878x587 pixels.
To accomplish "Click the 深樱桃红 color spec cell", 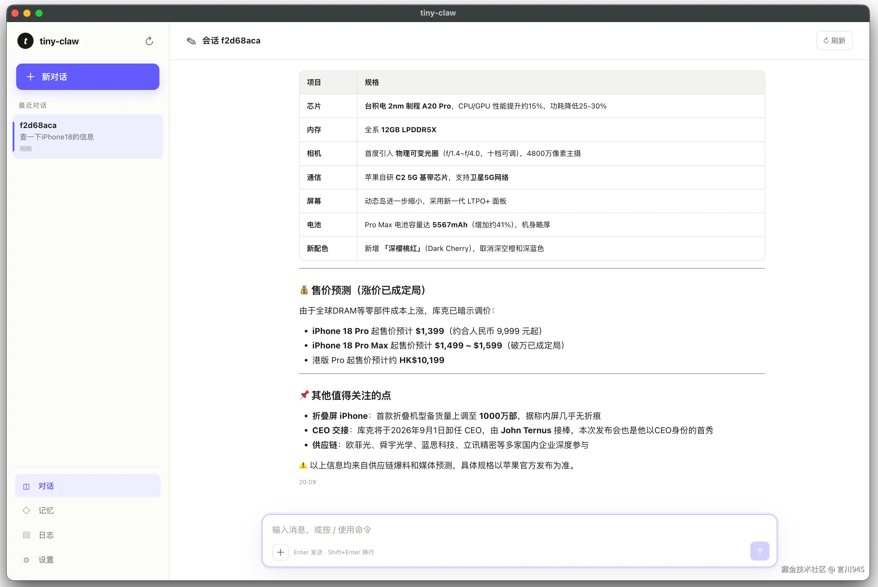I will coord(561,249).
